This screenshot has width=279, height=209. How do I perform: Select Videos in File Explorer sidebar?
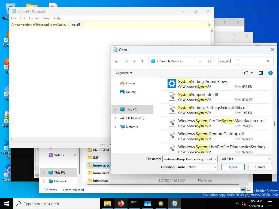tap(59, 155)
